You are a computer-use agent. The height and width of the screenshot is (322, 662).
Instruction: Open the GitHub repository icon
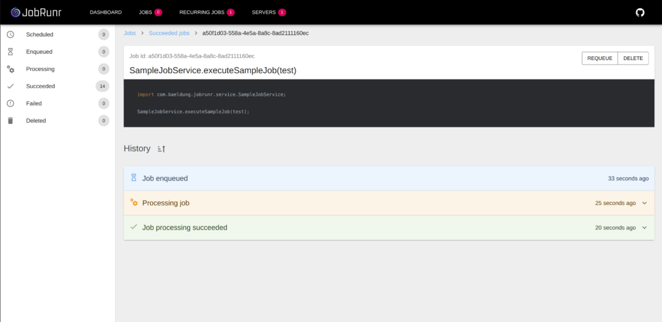pos(640,12)
